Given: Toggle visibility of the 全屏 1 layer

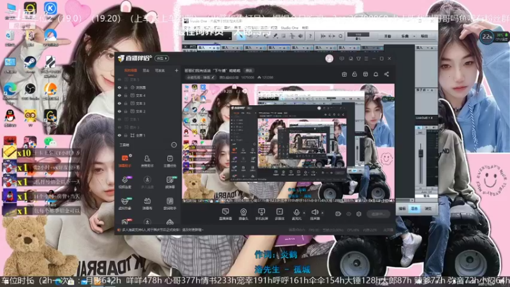Looking at the screenshot, I should (119, 135).
